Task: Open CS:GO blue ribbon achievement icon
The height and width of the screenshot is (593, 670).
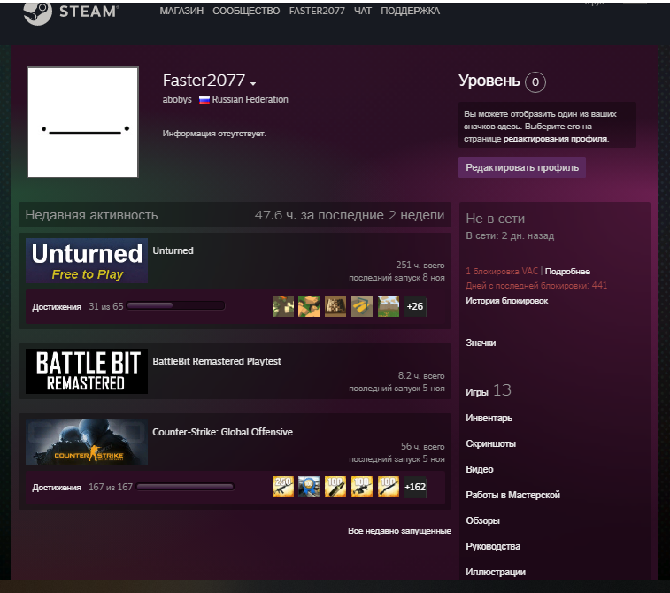Action: pyautogui.click(x=309, y=487)
